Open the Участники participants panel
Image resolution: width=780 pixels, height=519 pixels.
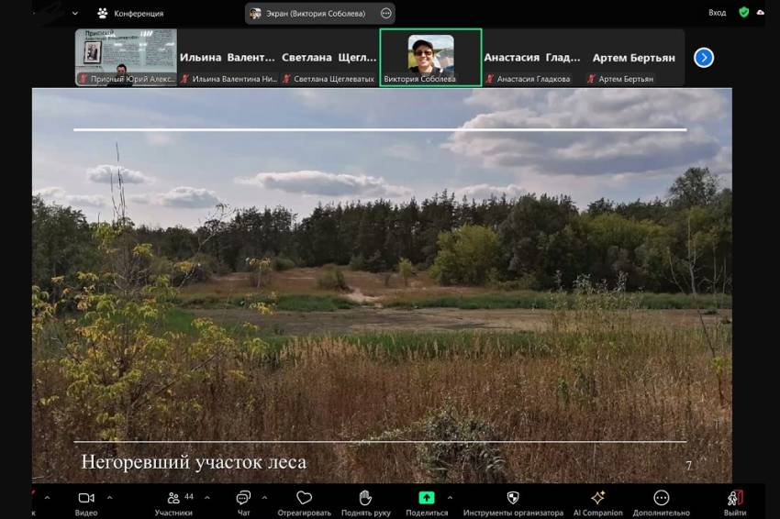coord(173,499)
